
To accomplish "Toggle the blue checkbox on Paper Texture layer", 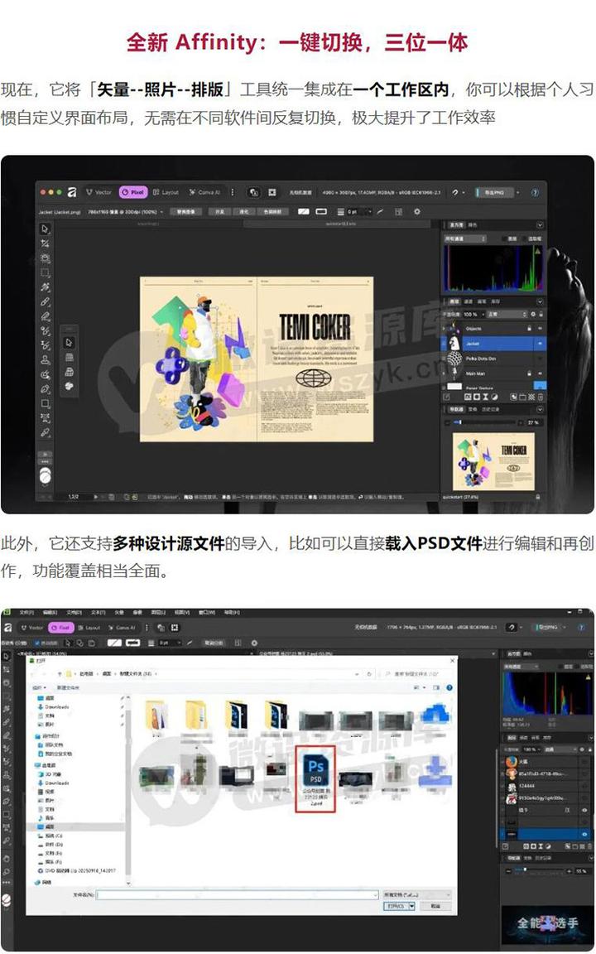I will [541, 385].
